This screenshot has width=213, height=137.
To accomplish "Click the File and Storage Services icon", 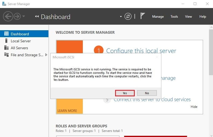I will tap(6, 55).
